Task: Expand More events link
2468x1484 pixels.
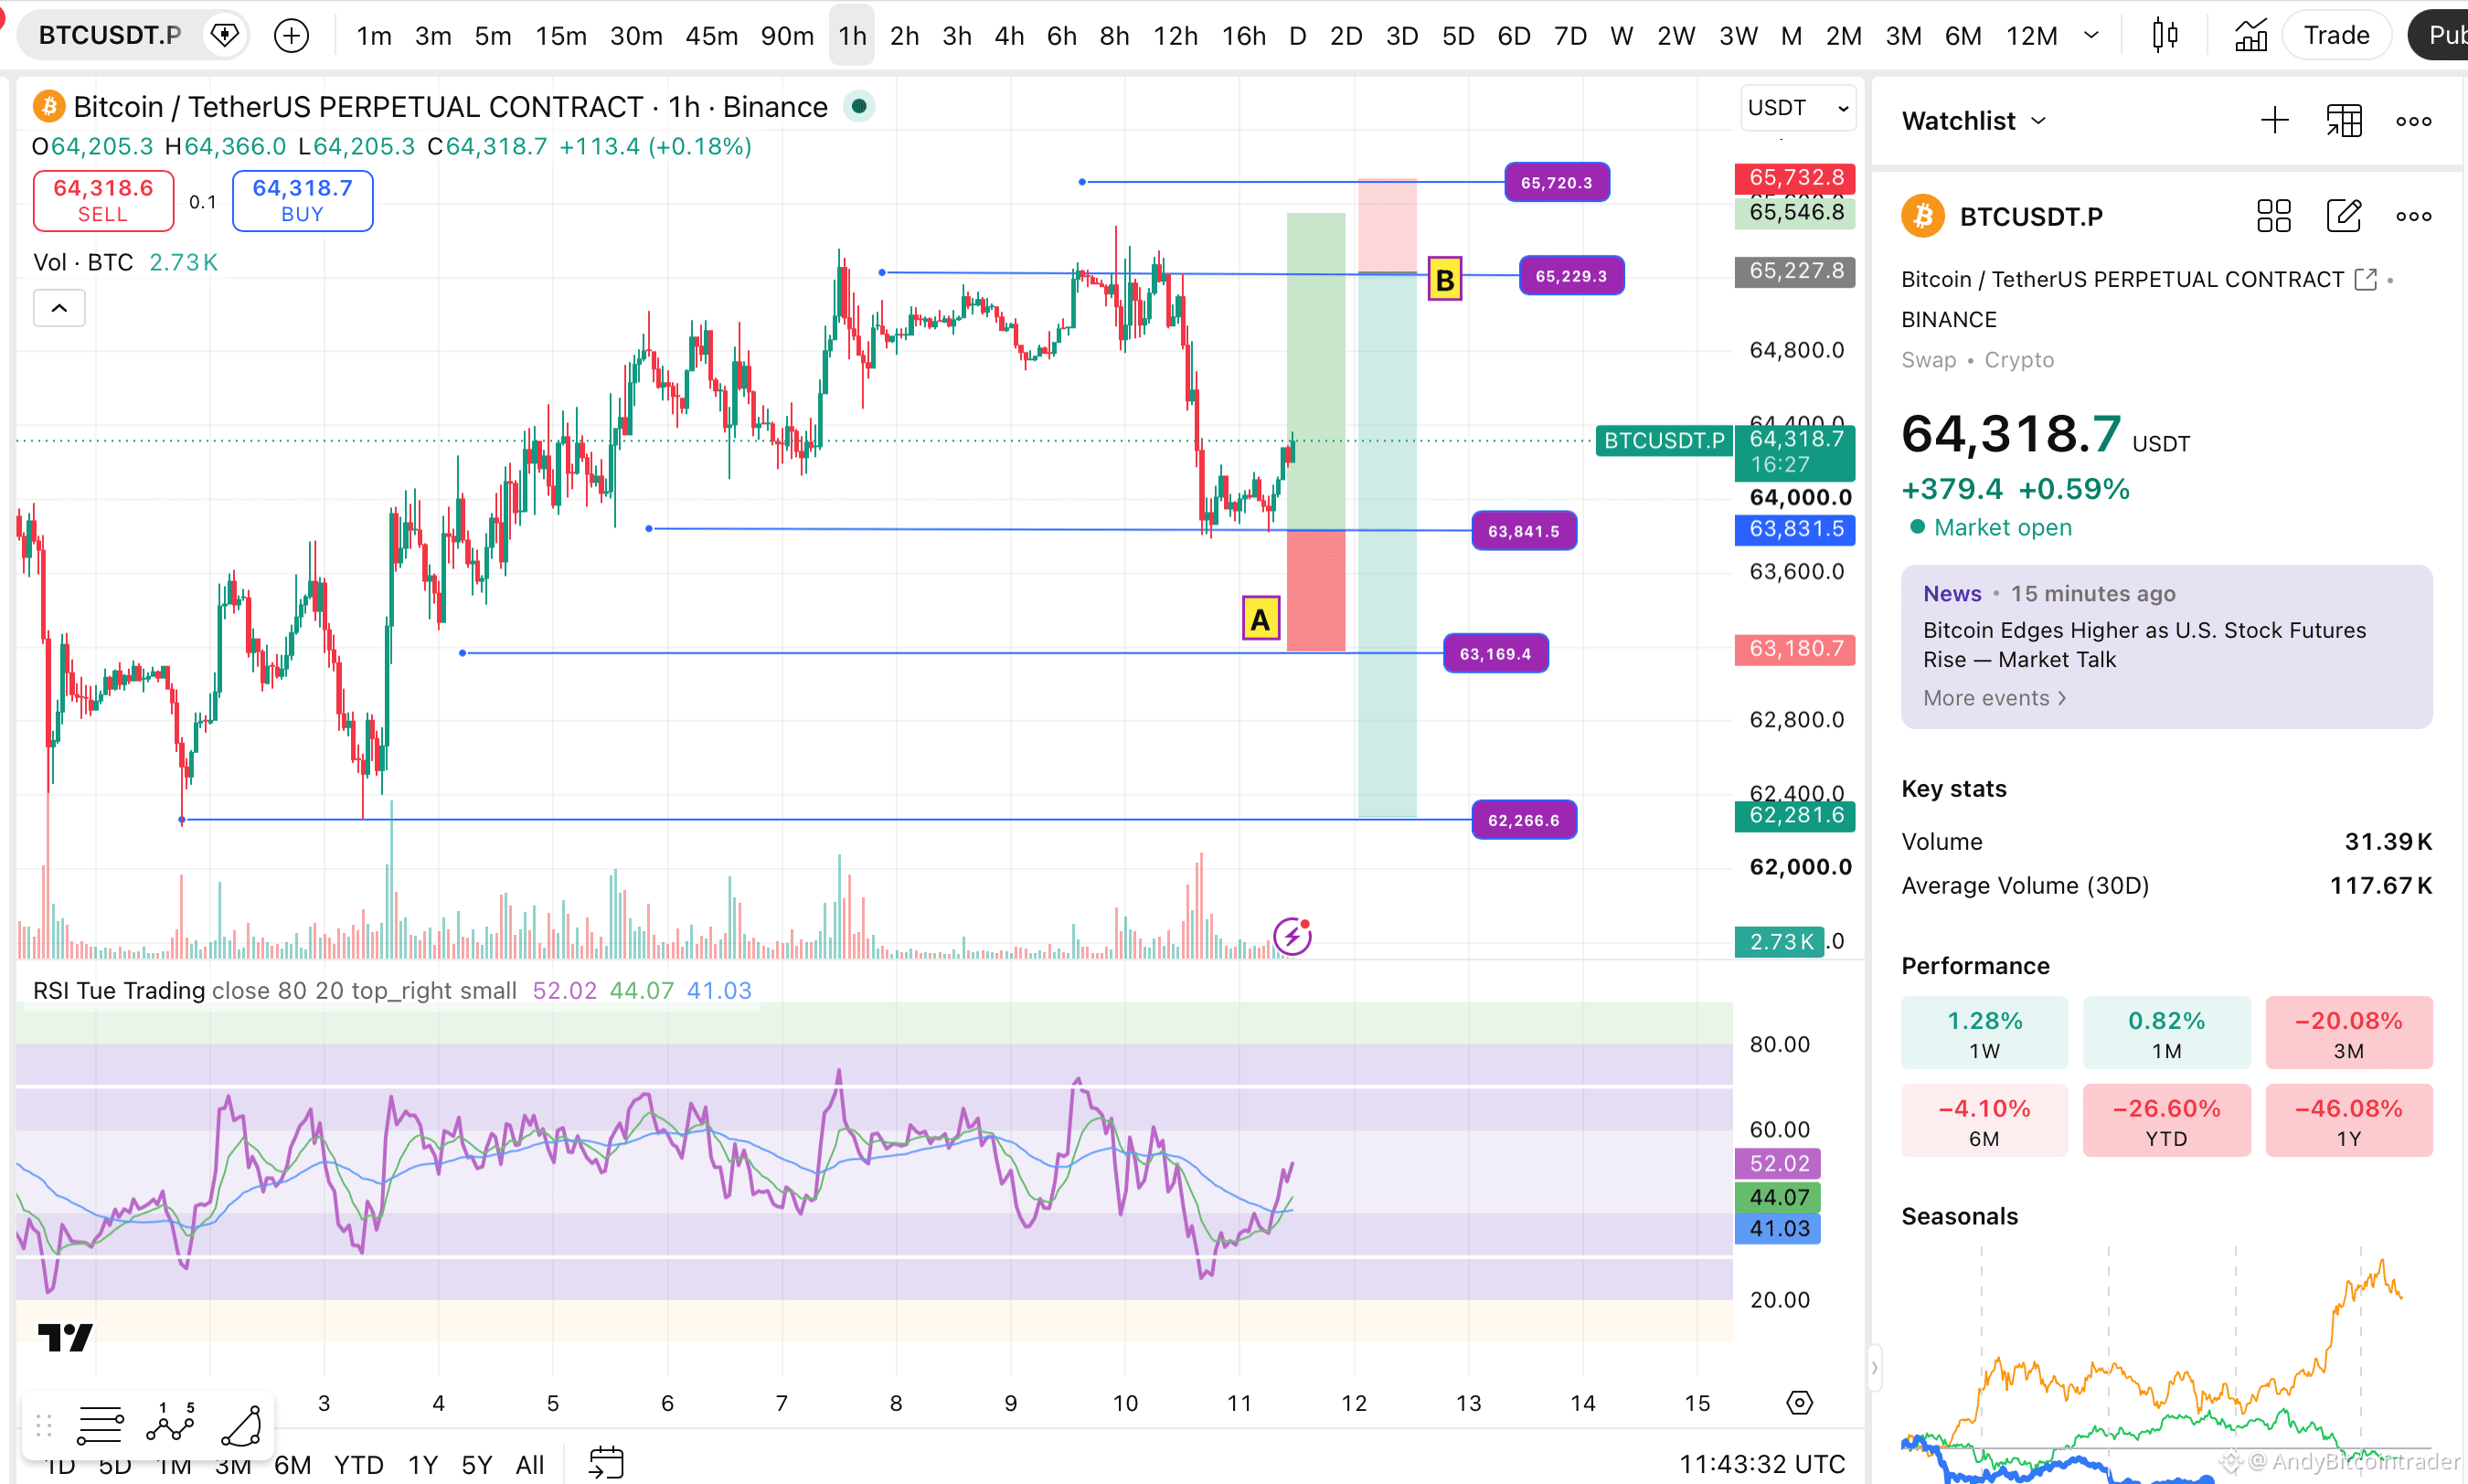Action: coord(1994,698)
